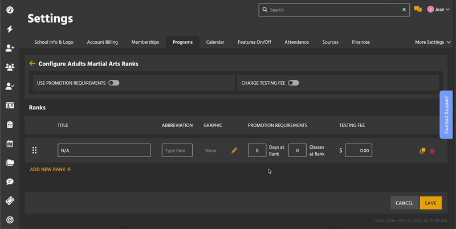Switch to School Info & Logo tab
This screenshot has height=229, width=456.
tap(54, 42)
